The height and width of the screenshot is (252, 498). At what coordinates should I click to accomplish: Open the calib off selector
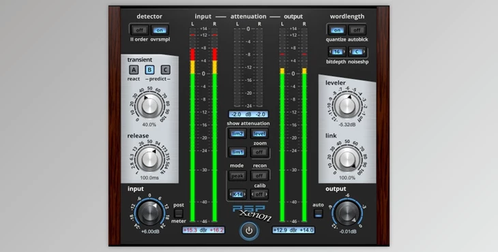click(x=259, y=194)
